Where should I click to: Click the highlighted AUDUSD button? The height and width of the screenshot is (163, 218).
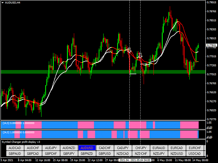[87, 148]
